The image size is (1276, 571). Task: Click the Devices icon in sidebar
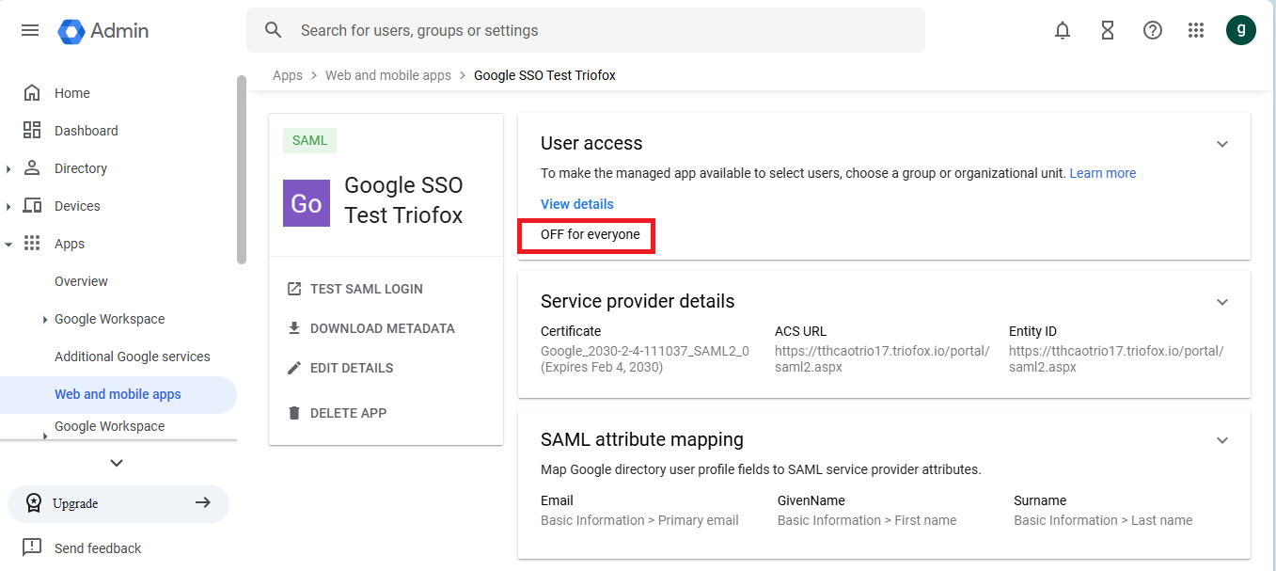point(32,206)
